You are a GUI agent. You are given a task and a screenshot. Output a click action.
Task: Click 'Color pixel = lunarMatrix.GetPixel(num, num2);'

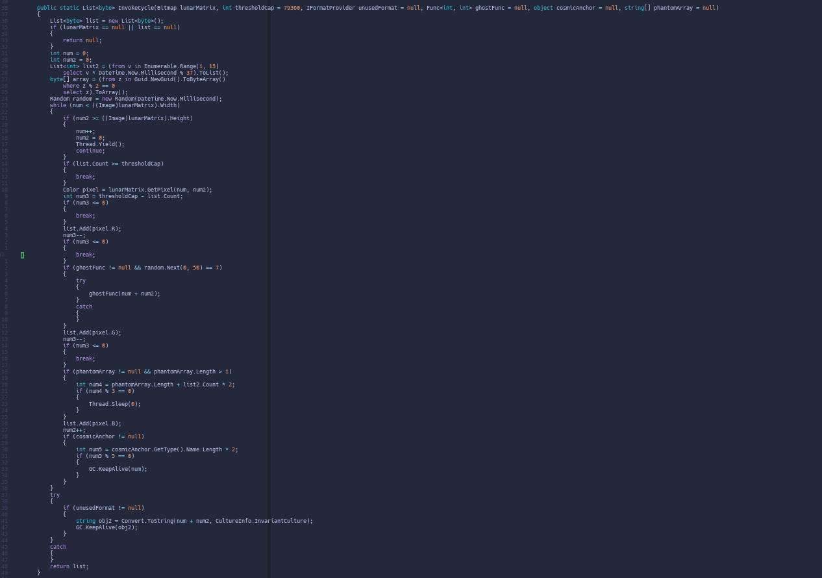138,190
